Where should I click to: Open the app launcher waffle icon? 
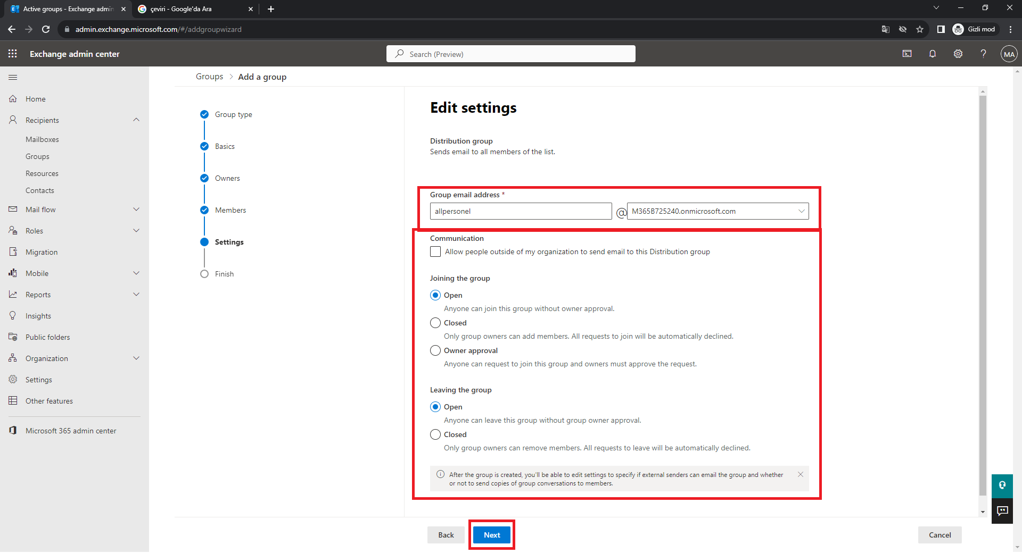13,54
